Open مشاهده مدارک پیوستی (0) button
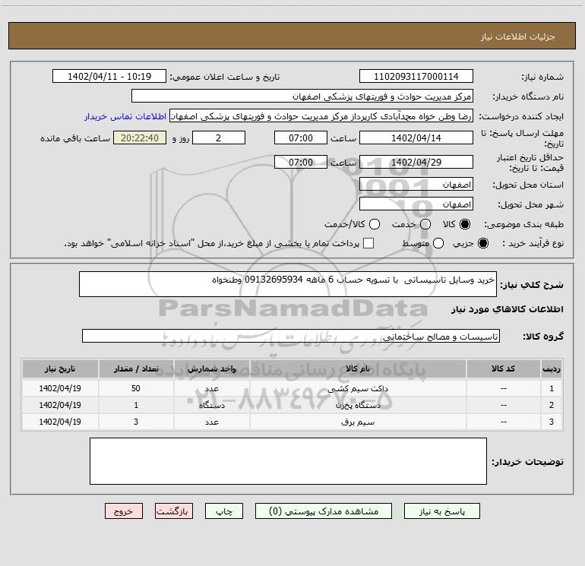 point(324,511)
